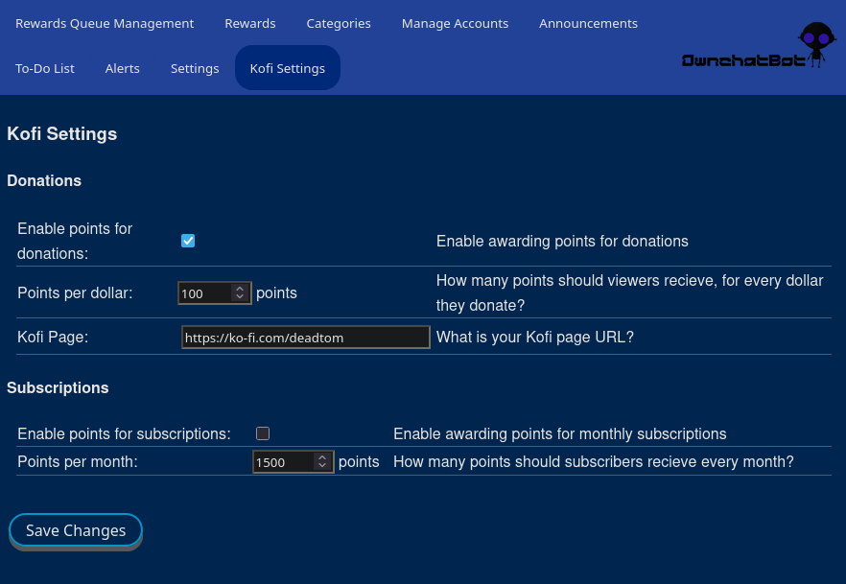
Task: Increase Points per month with up arrow
Action: click(x=322, y=457)
